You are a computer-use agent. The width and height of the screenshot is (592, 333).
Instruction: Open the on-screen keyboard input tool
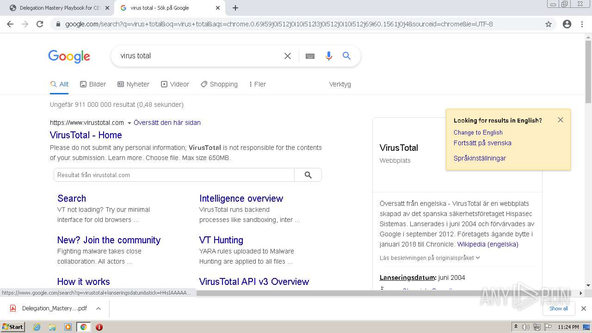(x=310, y=56)
